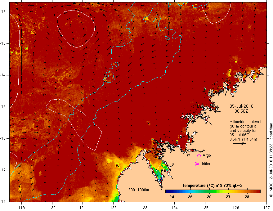Click the 200 1000m depth label
Image resolution: width=273 pixels, height=211 pixels.
(x=139, y=190)
